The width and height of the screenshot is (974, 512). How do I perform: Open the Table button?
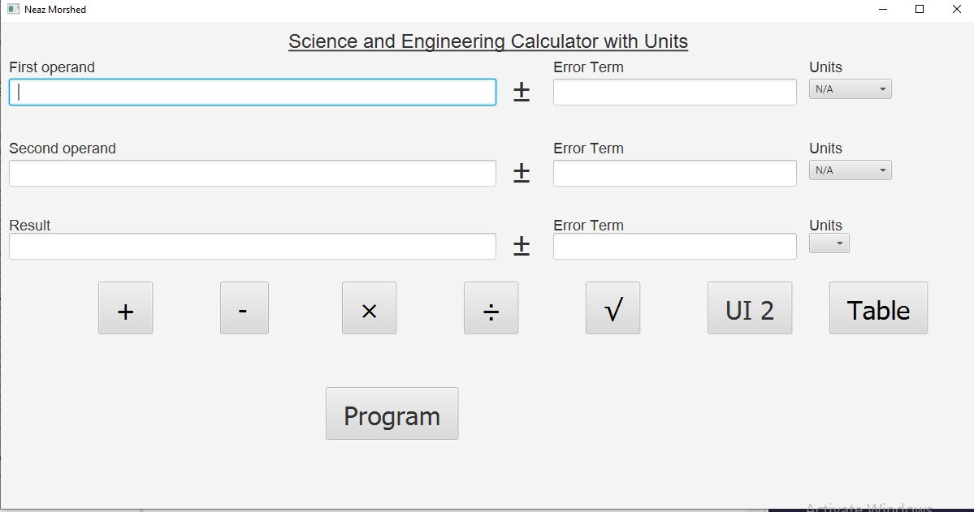click(x=878, y=308)
